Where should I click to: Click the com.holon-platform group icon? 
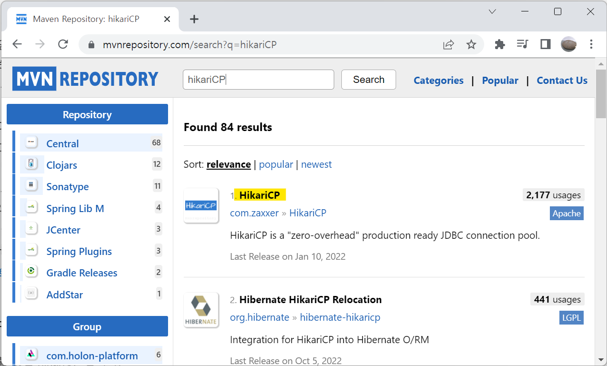pos(31,354)
